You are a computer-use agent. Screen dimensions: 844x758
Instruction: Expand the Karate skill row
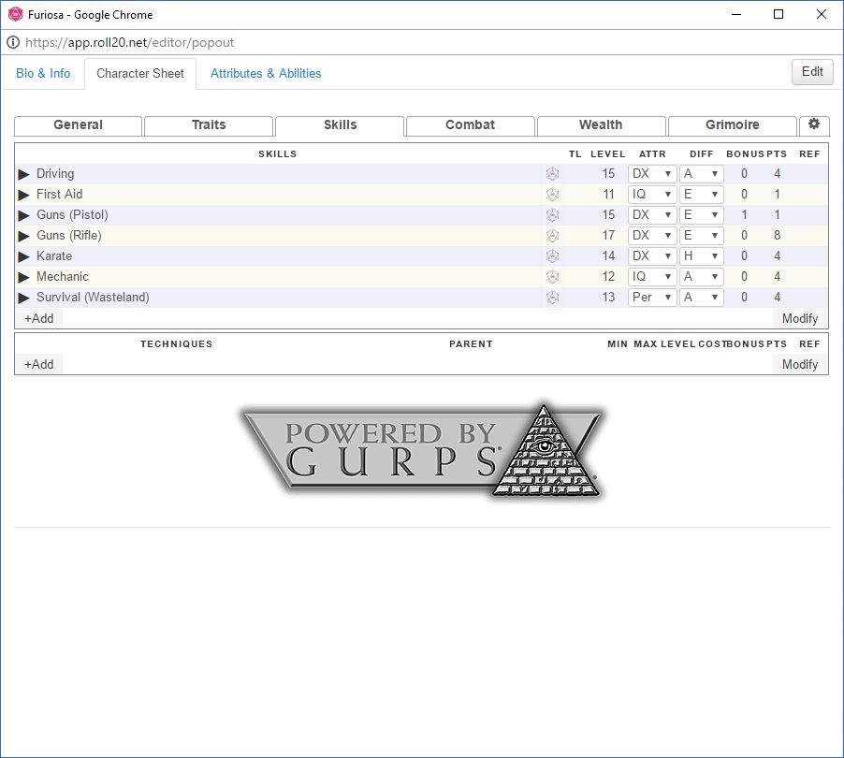coord(23,256)
